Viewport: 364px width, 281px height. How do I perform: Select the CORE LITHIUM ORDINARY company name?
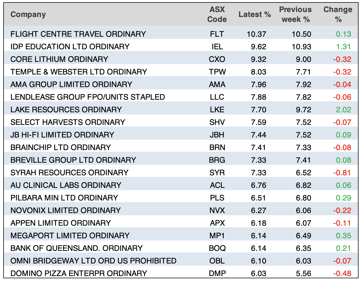point(59,59)
